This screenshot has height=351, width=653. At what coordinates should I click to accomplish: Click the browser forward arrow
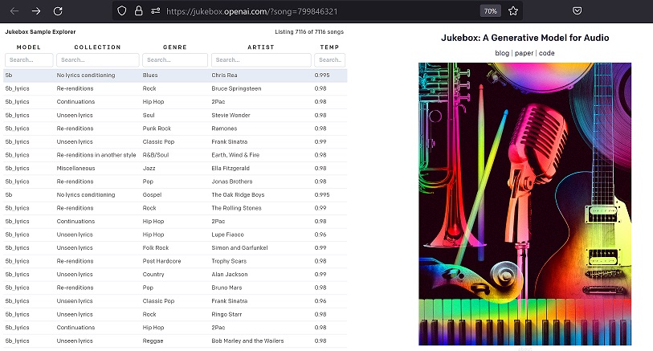tap(36, 11)
